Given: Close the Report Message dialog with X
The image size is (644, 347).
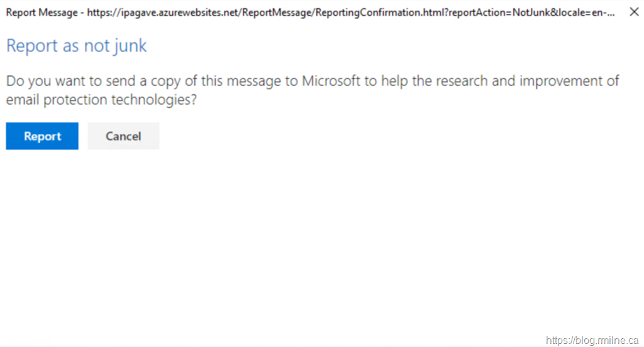Looking at the screenshot, I should coord(634,12).
